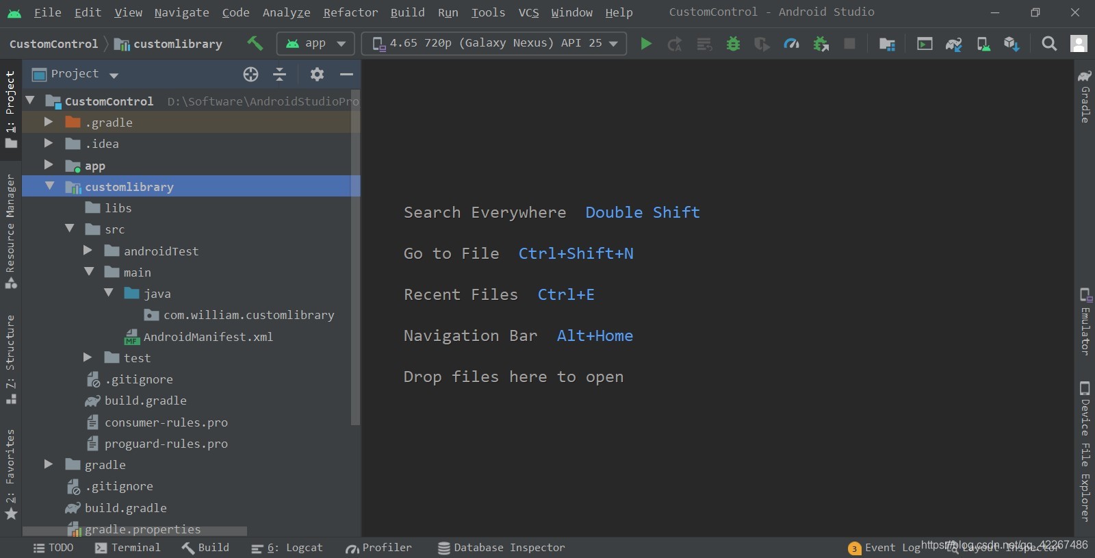Collapse the main folder
The height and width of the screenshot is (558, 1095).
pos(89,272)
